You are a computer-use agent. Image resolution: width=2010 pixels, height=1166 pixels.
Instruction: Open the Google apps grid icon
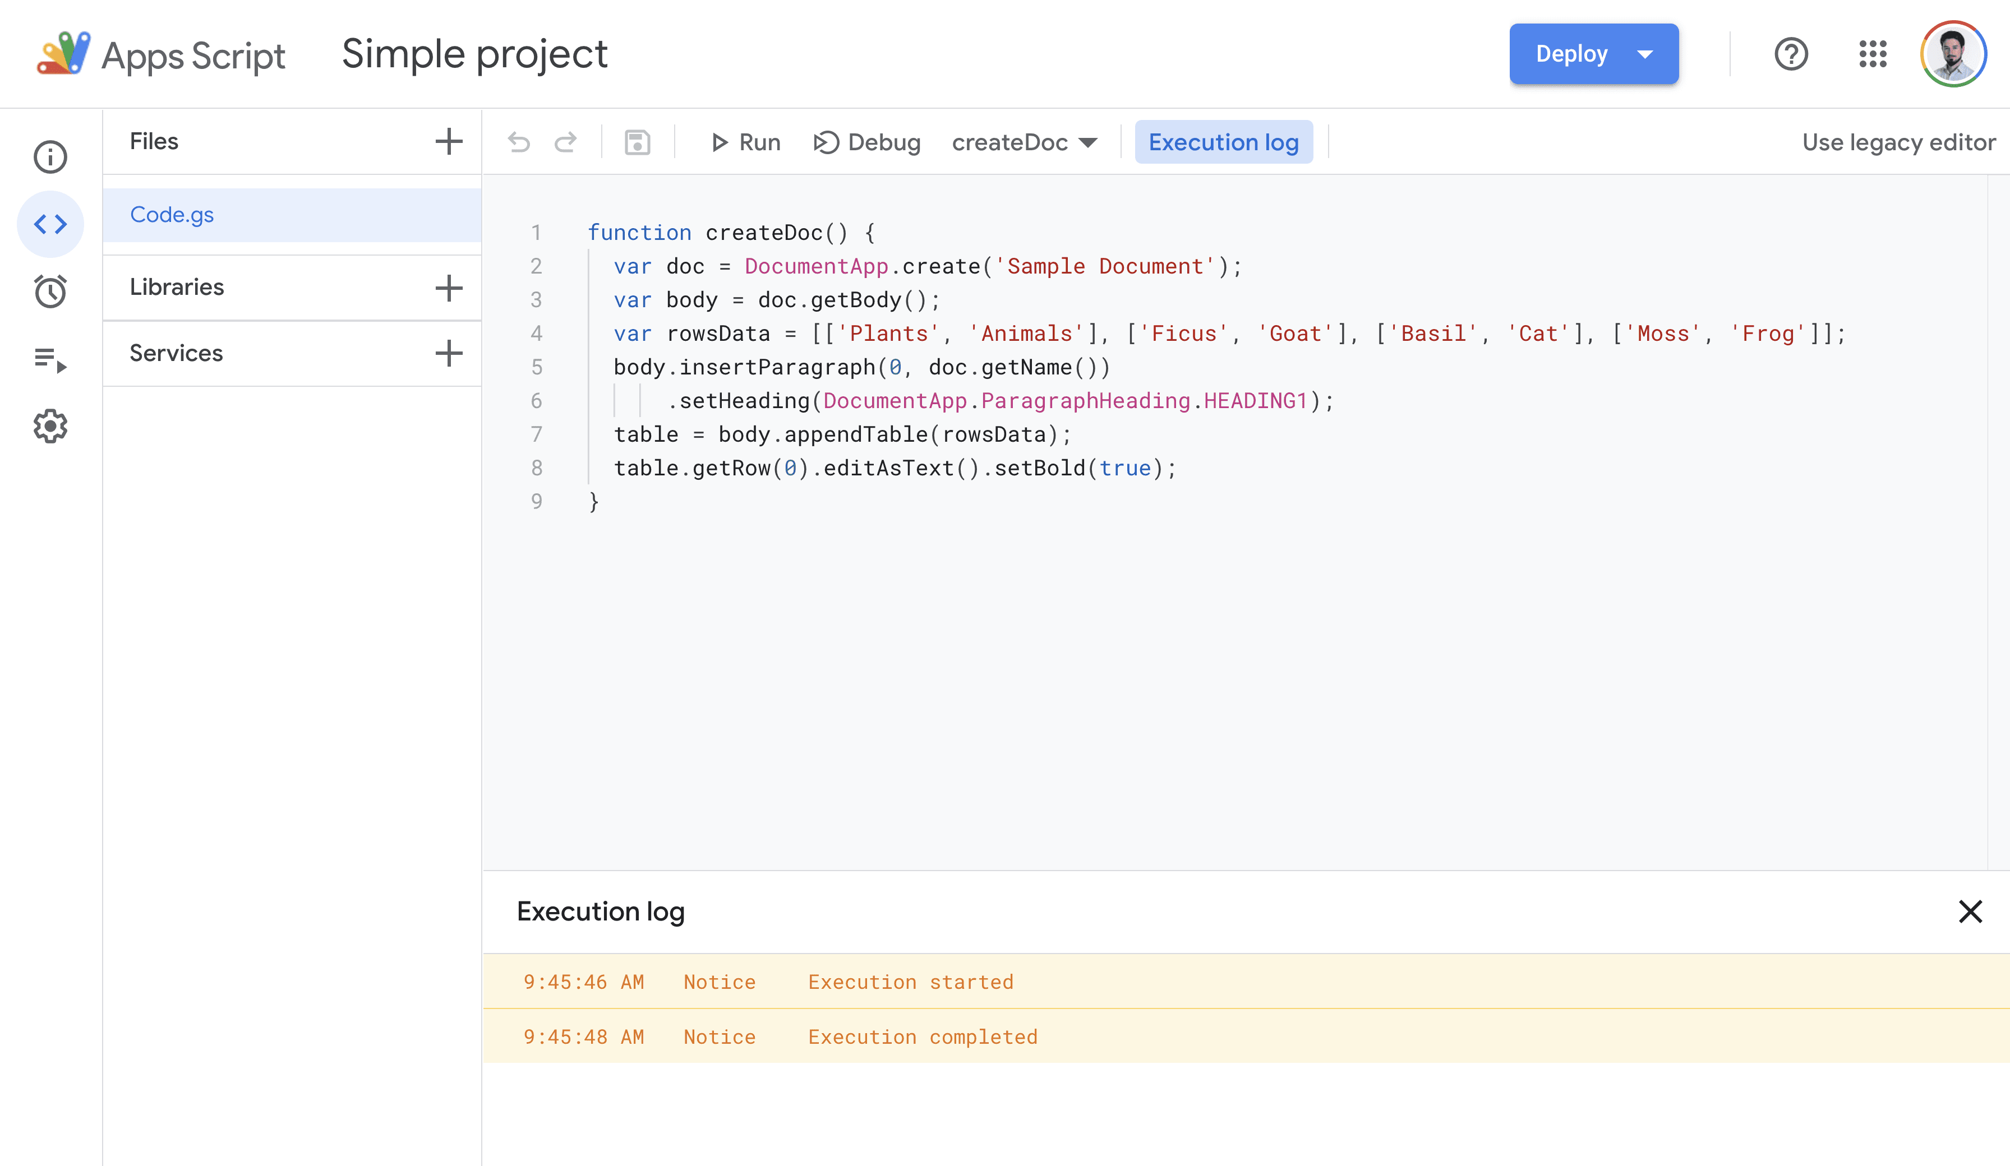coord(1872,54)
